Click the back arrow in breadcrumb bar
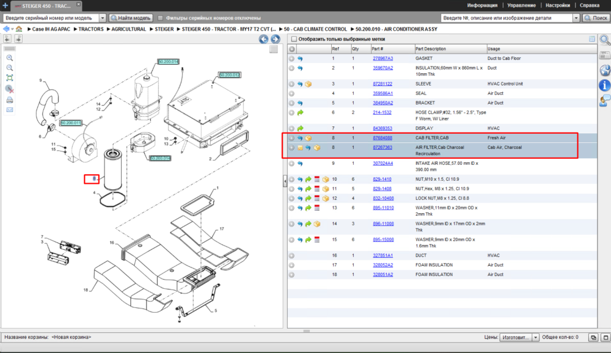 tap(6, 29)
